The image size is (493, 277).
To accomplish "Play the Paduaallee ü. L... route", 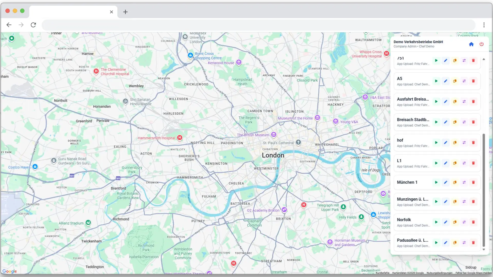I will click(436, 243).
